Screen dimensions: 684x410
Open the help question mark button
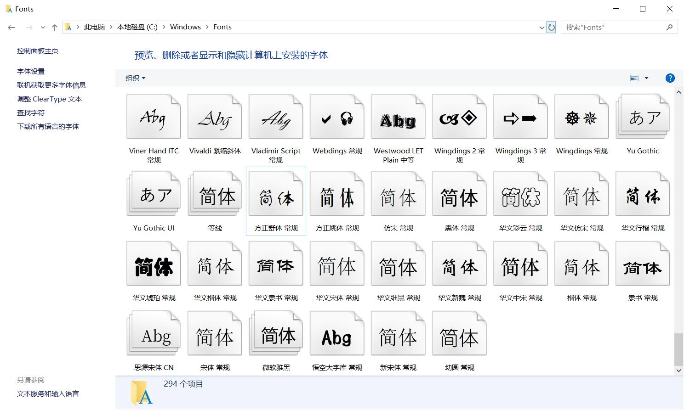pyautogui.click(x=670, y=78)
